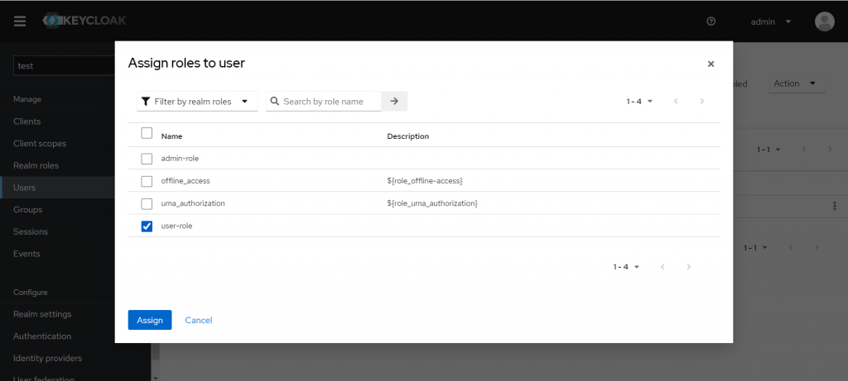Open the test realm selector
848x381 pixels.
pyautogui.click(x=64, y=66)
